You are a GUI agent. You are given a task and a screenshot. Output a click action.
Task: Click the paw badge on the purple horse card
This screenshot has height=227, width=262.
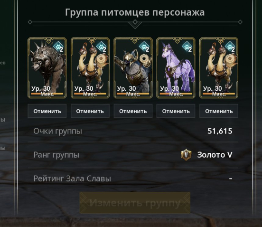click(x=187, y=46)
